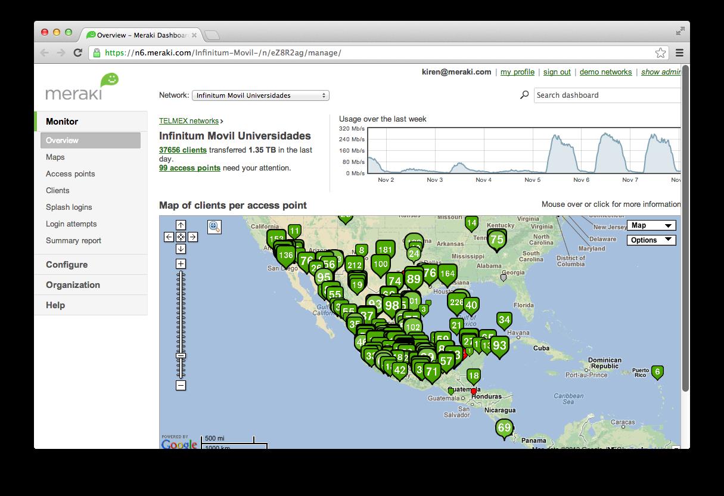Pan the map right with the arrow

(192, 237)
